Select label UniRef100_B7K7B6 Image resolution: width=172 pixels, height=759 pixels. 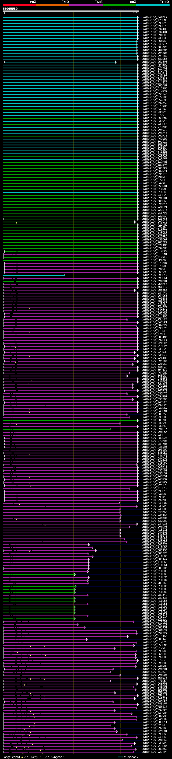[154, 97]
